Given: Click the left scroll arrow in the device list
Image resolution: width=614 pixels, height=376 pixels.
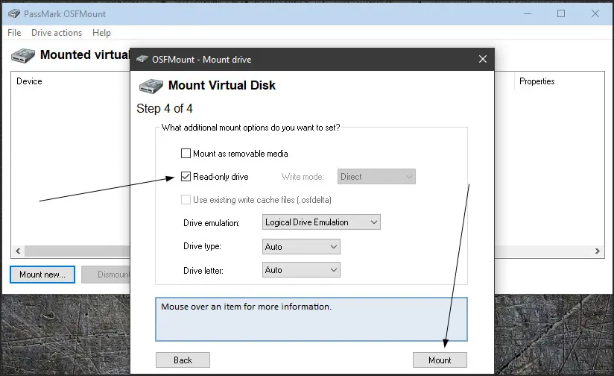Looking at the screenshot, I should [18, 251].
